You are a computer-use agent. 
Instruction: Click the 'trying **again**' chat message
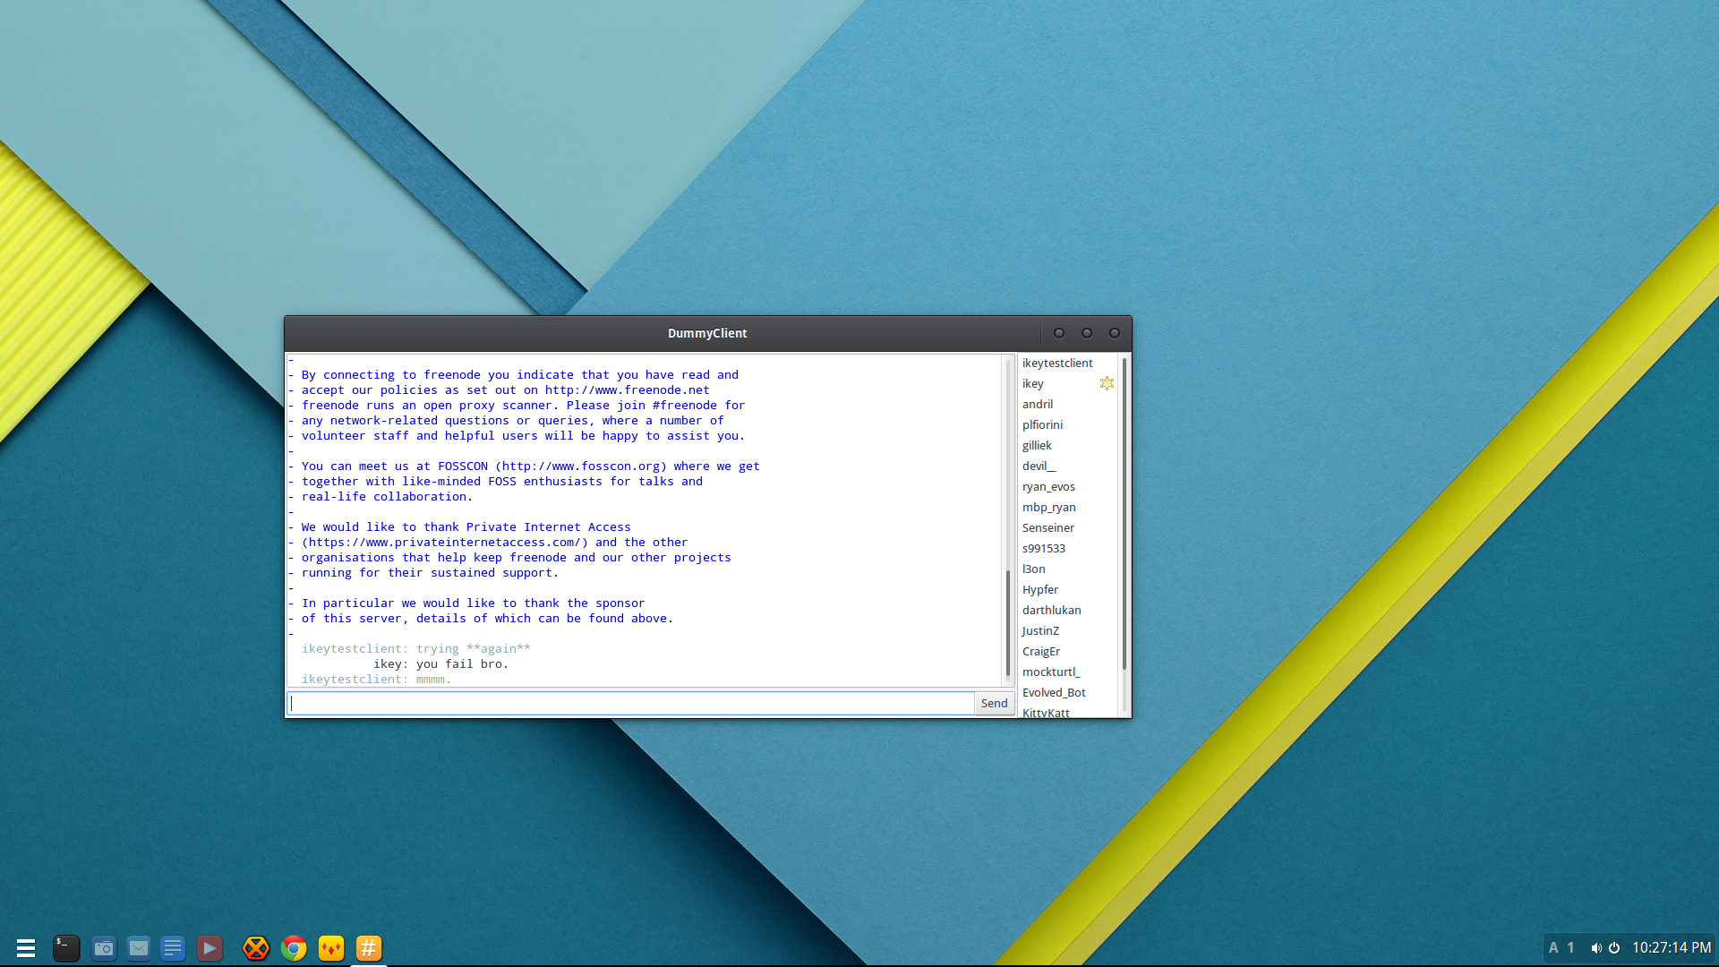[x=473, y=649]
